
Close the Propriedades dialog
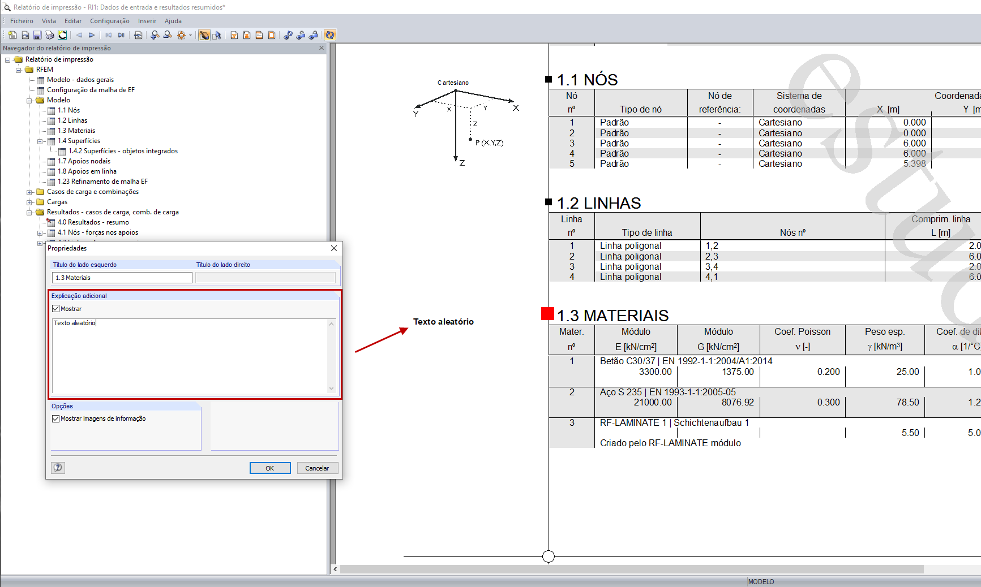click(x=334, y=248)
